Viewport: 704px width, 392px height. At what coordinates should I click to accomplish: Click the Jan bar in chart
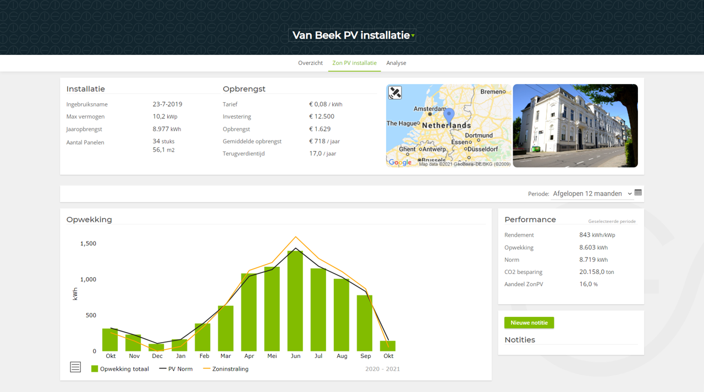179,345
